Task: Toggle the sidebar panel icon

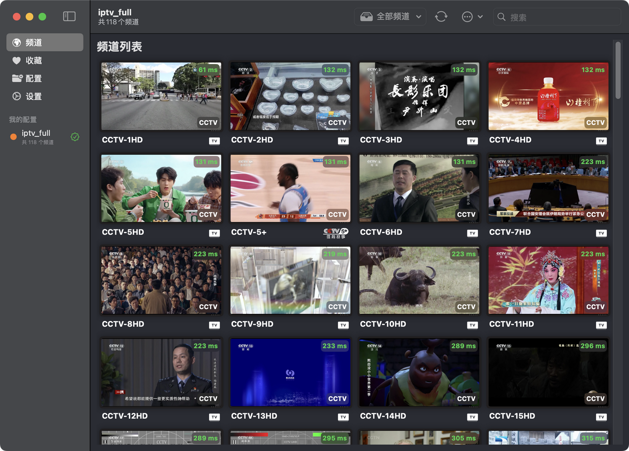Action: (69, 17)
